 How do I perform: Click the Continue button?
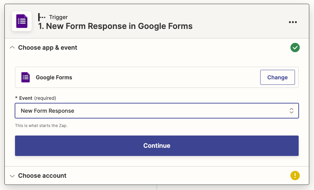(x=157, y=146)
